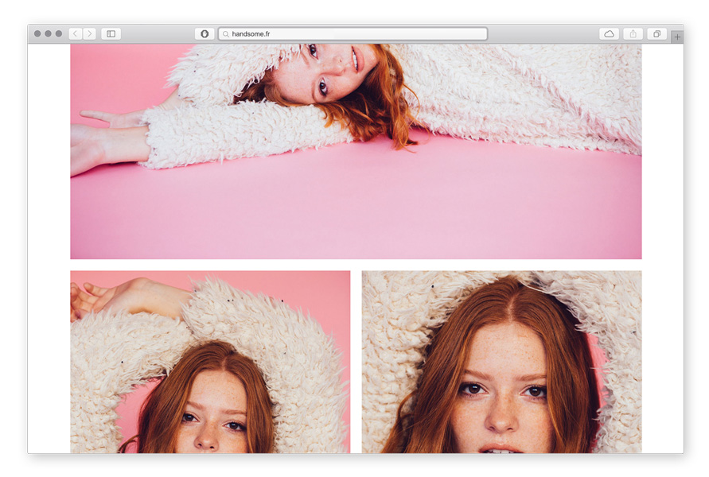Go forward with the forward arrow
Image resolution: width=709 pixels, height=477 pixels.
89,34
